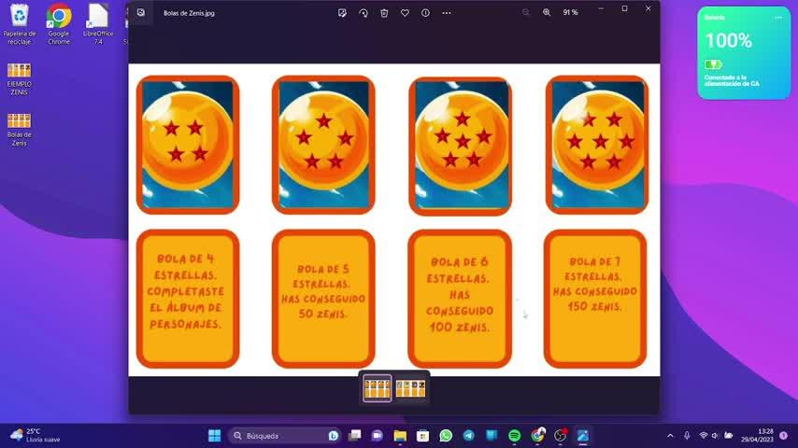Select the second filmstrip thumbnail
Viewport: 798px width, 448px height.
pyautogui.click(x=410, y=388)
